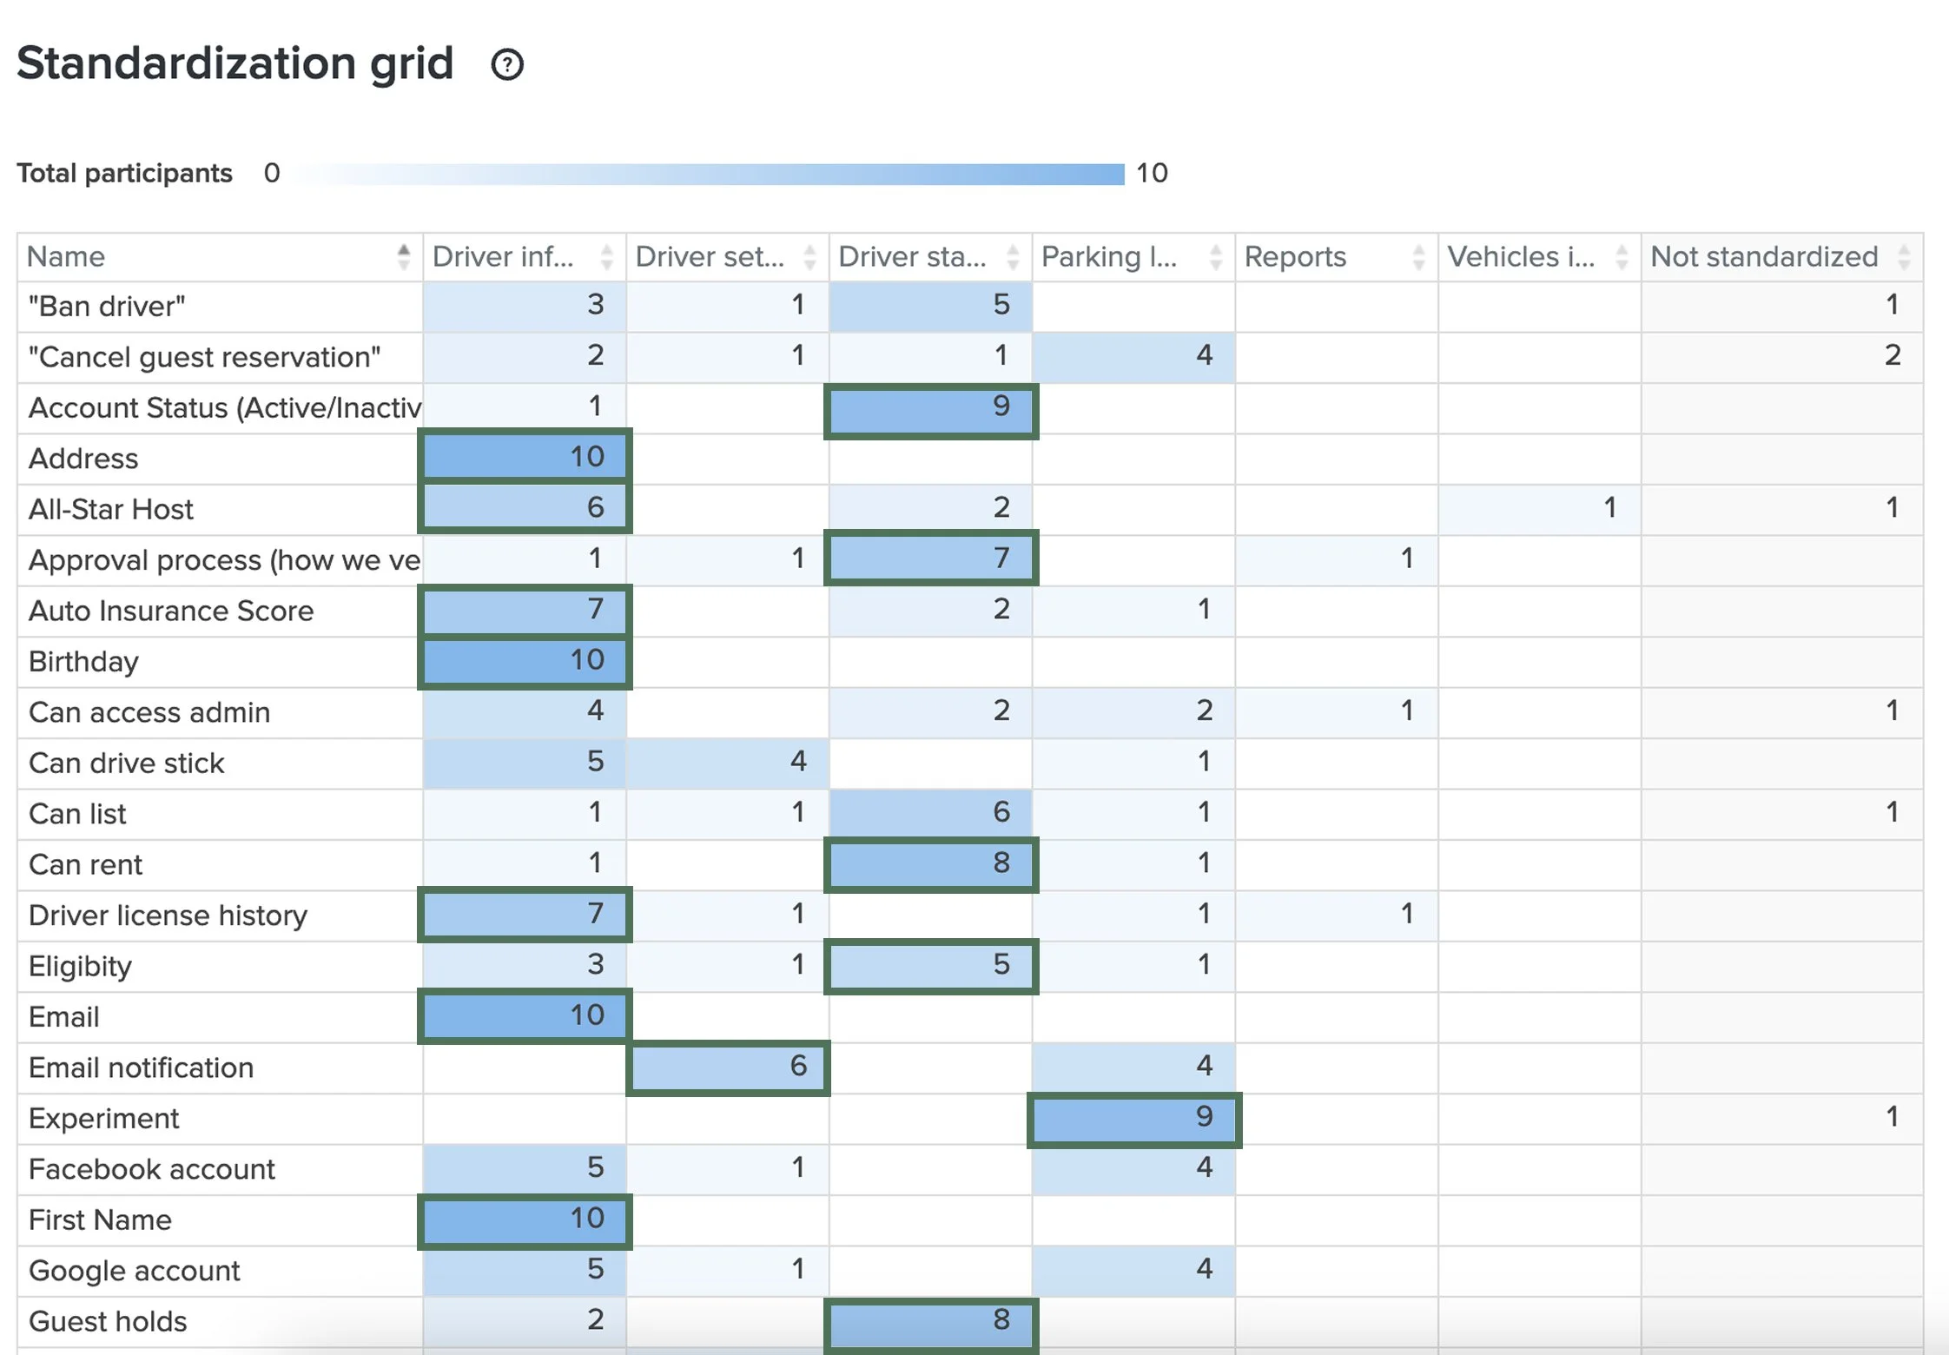The width and height of the screenshot is (1949, 1355).
Task: Click sort arrows on Driver inf... column
Action: pyautogui.click(x=606, y=257)
